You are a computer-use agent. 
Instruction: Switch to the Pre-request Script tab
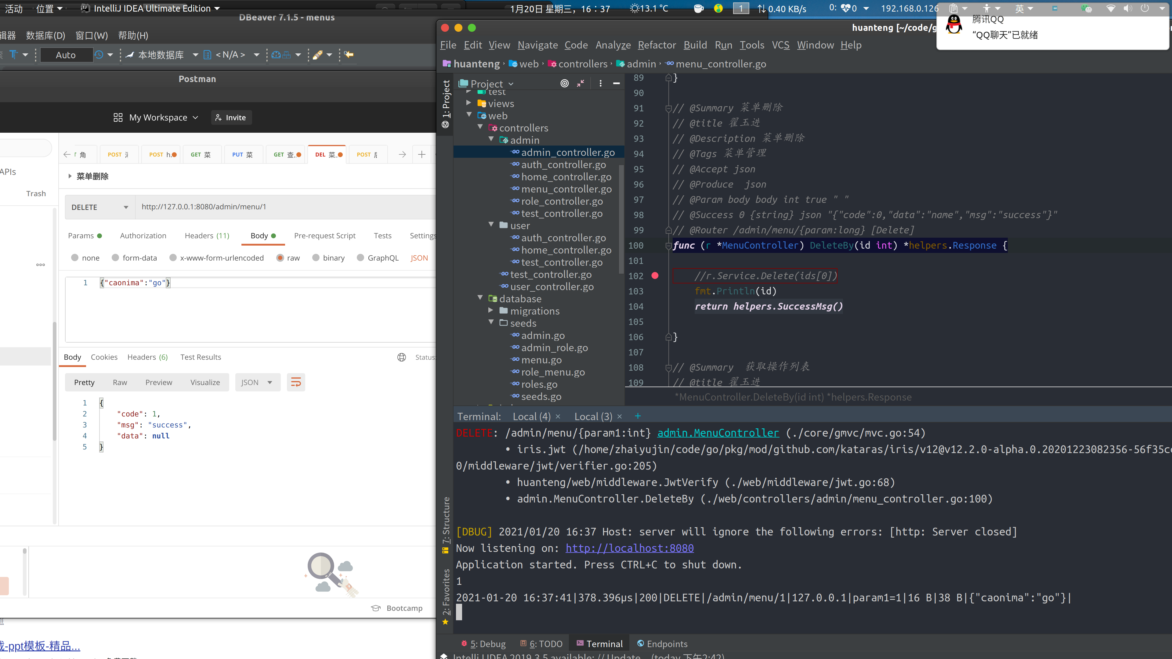click(x=325, y=236)
